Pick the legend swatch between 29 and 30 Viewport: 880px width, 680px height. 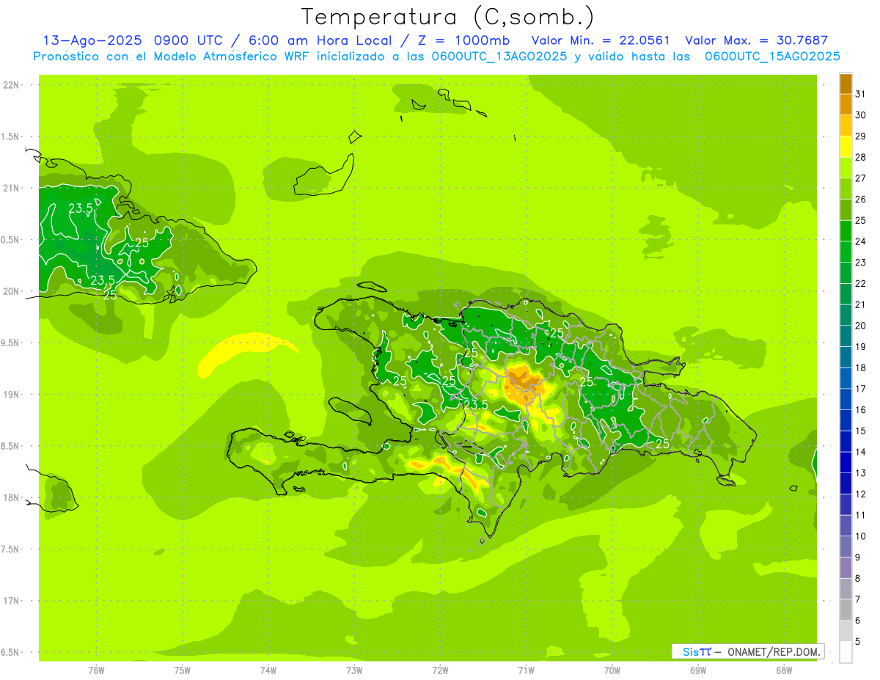pyautogui.click(x=846, y=125)
